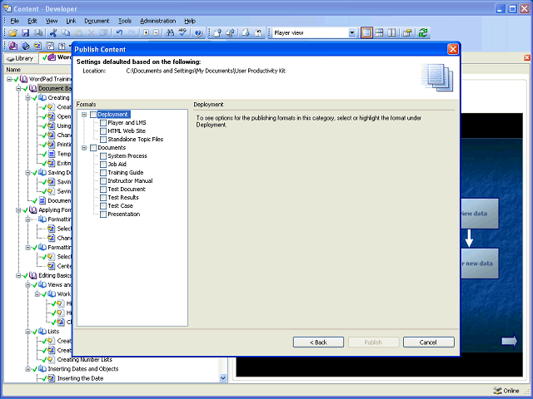
Task: Collapse the WordPad Training root node
Action: [9, 79]
